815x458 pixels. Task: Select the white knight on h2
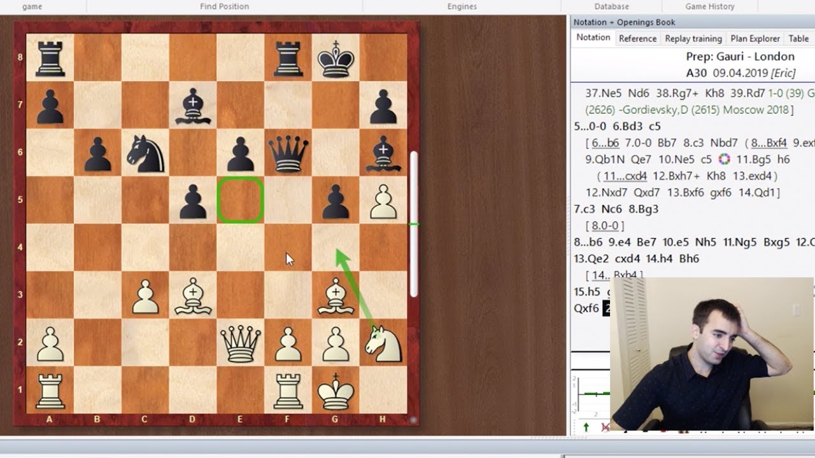tap(383, 342)
